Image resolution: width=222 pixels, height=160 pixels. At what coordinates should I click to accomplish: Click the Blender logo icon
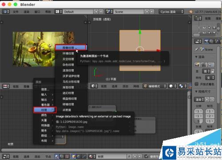pos(190,12)
